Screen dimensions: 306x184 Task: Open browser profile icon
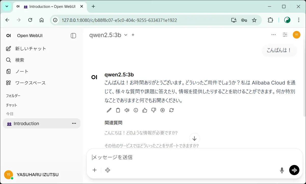pos(287,20)
